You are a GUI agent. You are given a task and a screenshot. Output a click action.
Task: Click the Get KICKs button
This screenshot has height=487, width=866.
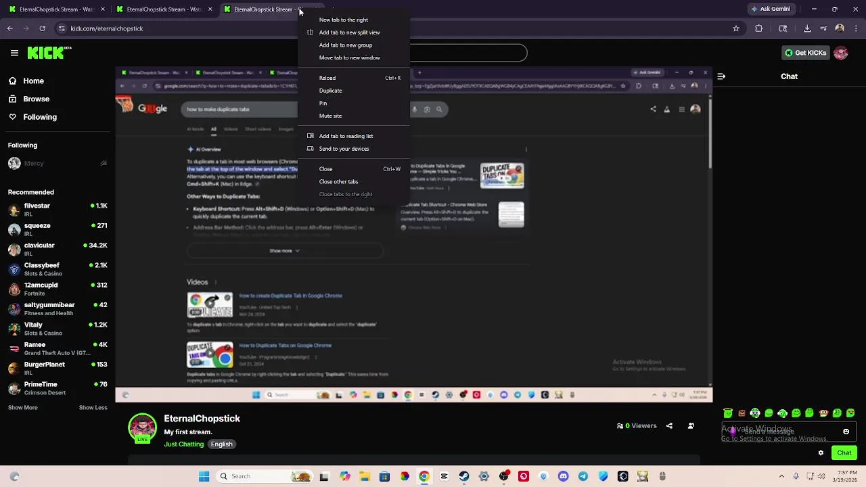(804, 53)
